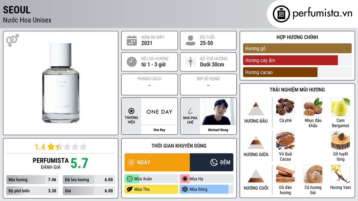
Task: Click the snowflake icon for Mùa Đông
Action: [x=185, y=189]
